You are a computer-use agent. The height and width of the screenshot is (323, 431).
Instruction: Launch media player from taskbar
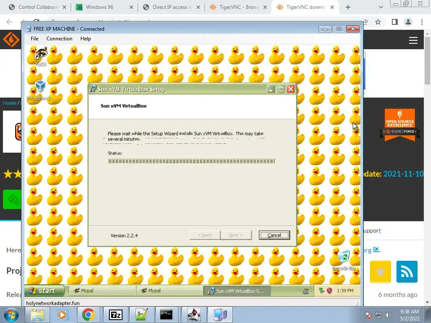coord(62,315)
